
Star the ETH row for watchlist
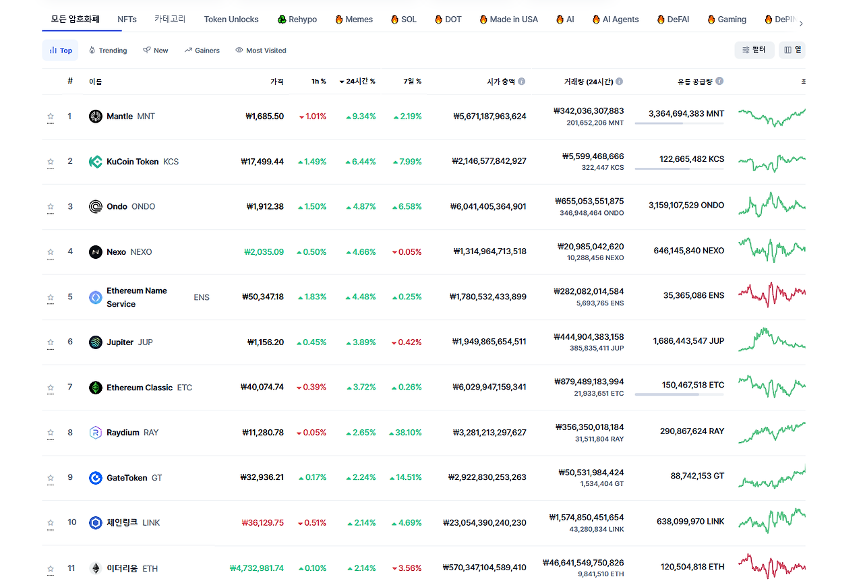click(51, 568)
